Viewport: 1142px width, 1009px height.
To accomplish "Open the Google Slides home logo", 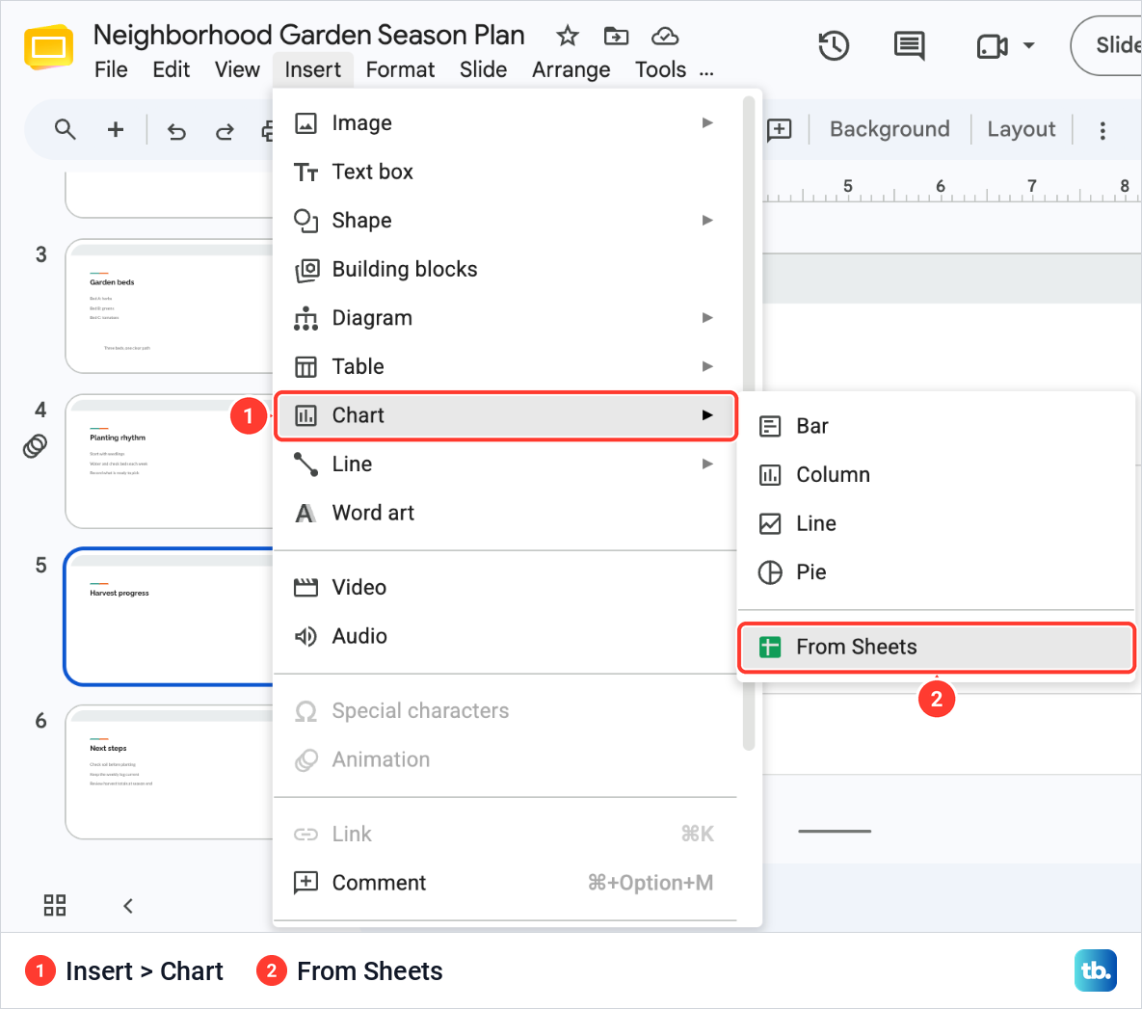I will click(48, 47).
